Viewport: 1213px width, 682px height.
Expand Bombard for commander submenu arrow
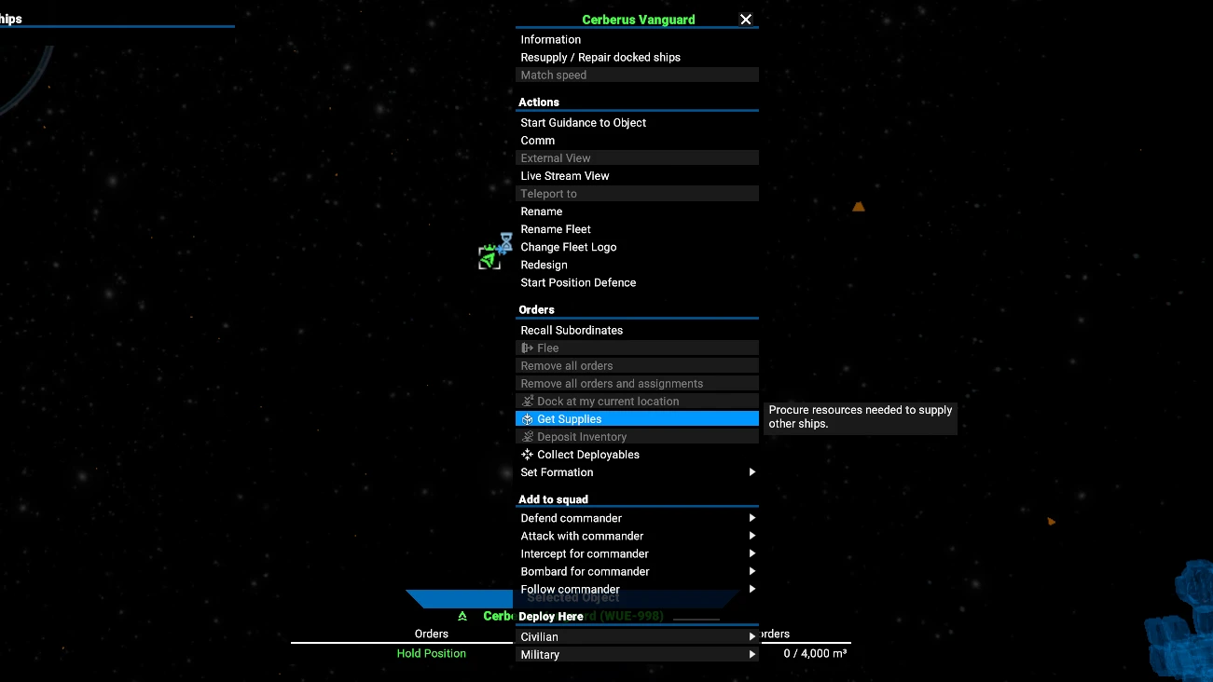coord(751,571)
